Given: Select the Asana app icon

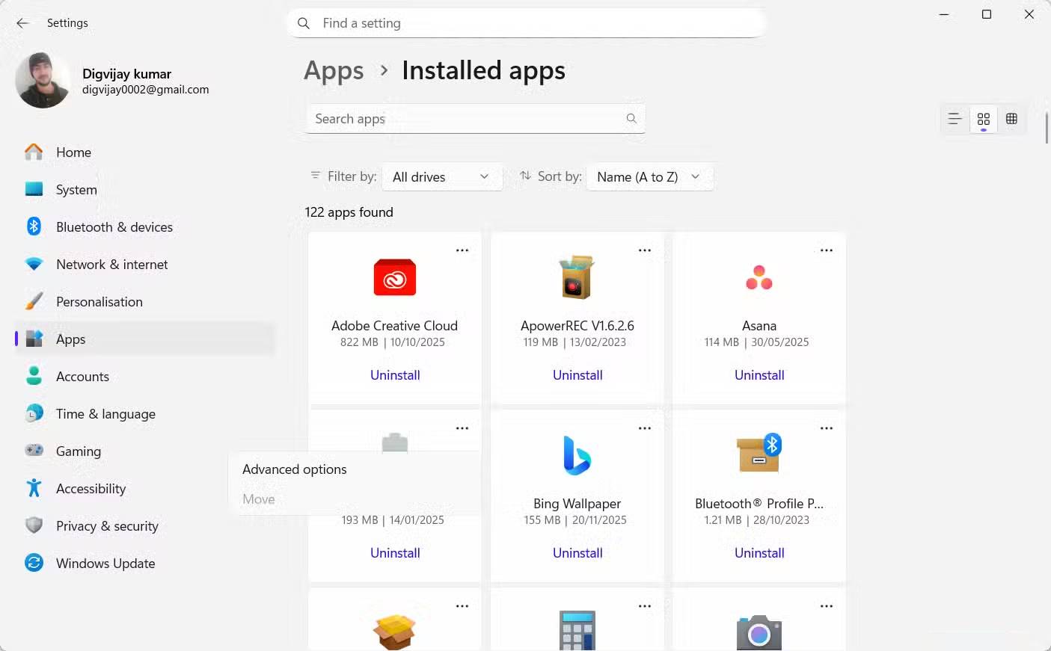Looking at the screenshot, I should 759,277.
